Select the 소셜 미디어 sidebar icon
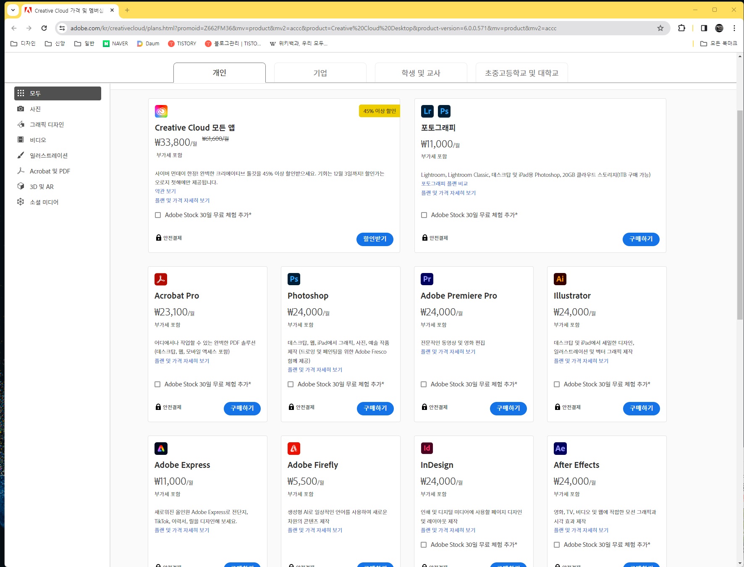The height and width of the screenshot is (567, 744). point(21,202)
